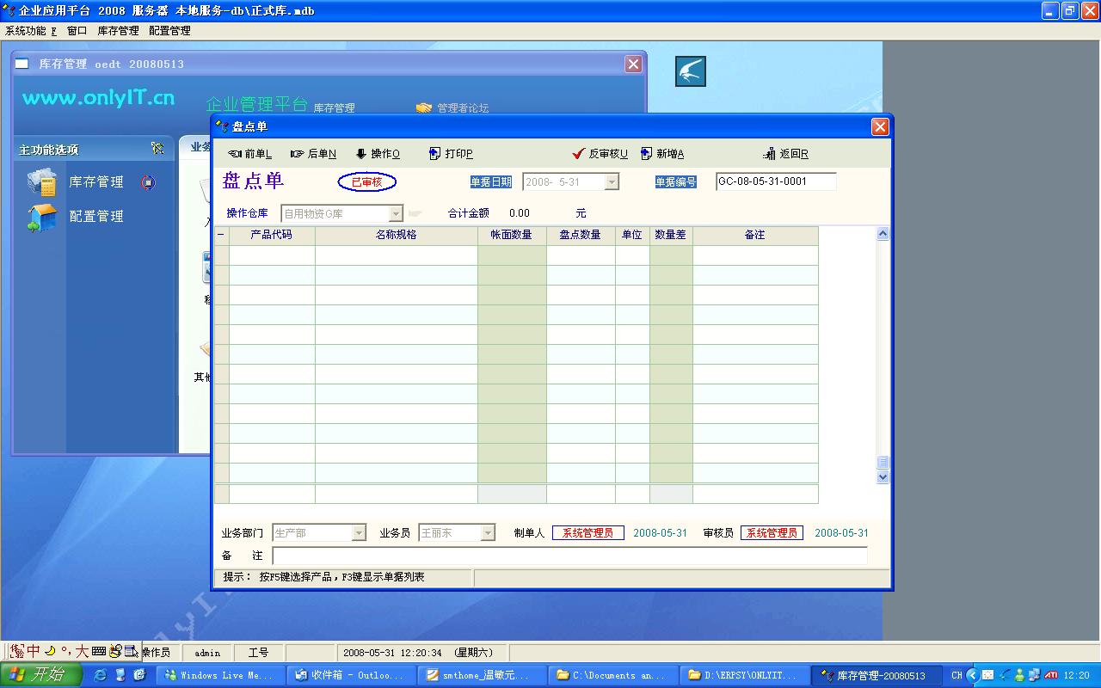The image size is (1101, 688).
Task: Open 配置管理 module in the sidebar
Action: point(95,217)
